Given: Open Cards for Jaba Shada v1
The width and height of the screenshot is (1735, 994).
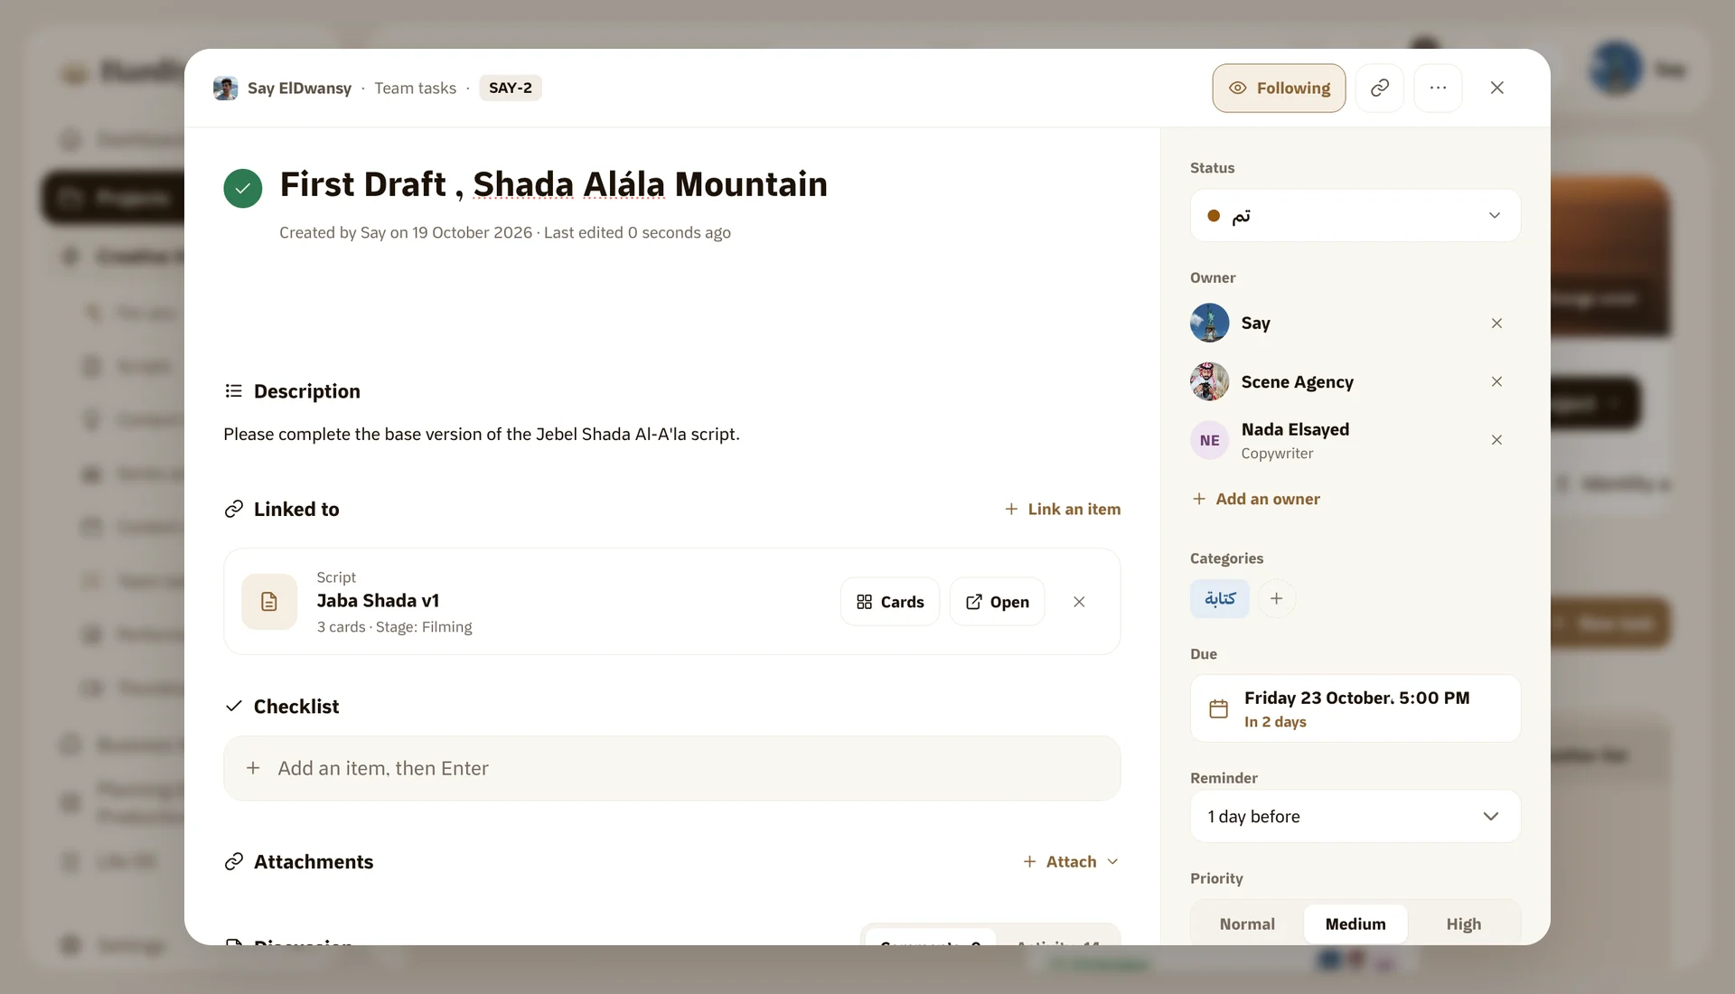Looking at the screenshot, I should coord(890,602).
